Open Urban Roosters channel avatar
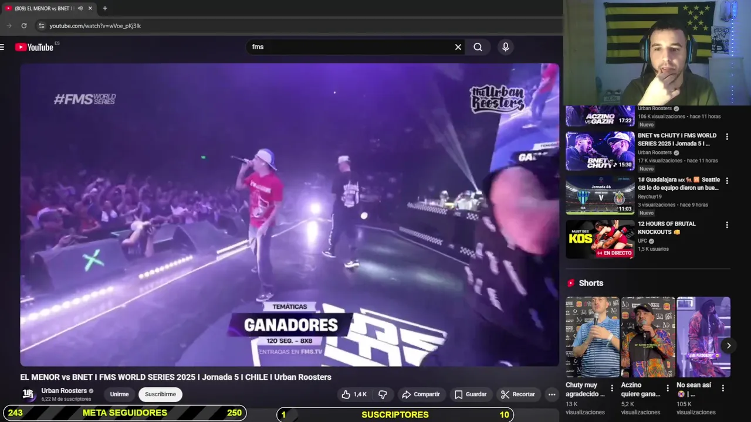The image size is (751, 422). pyautogui.click(x=28, y=394)
